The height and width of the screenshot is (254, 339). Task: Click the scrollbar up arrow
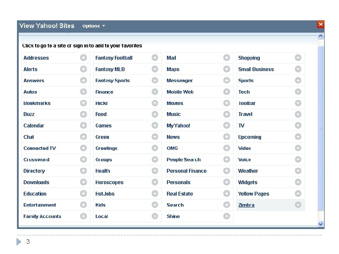(321, 36)
